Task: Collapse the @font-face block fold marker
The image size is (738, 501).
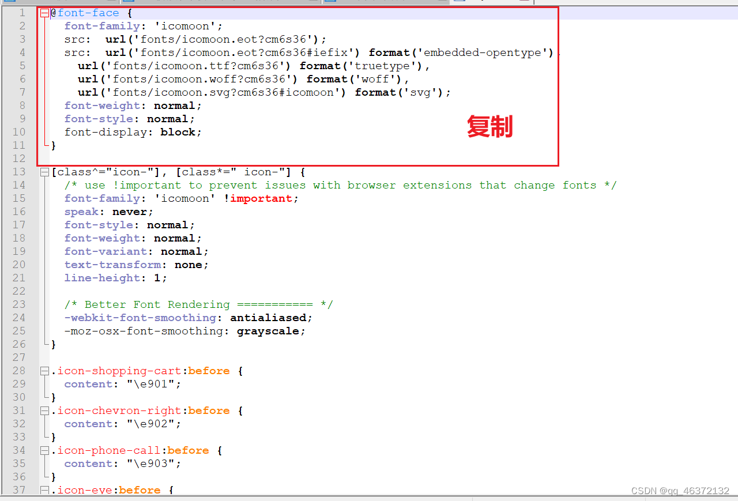Action: coord(45,13)
